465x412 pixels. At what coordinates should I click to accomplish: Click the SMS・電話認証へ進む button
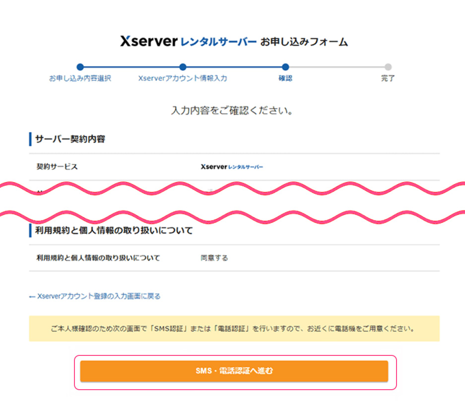point(234,371)
